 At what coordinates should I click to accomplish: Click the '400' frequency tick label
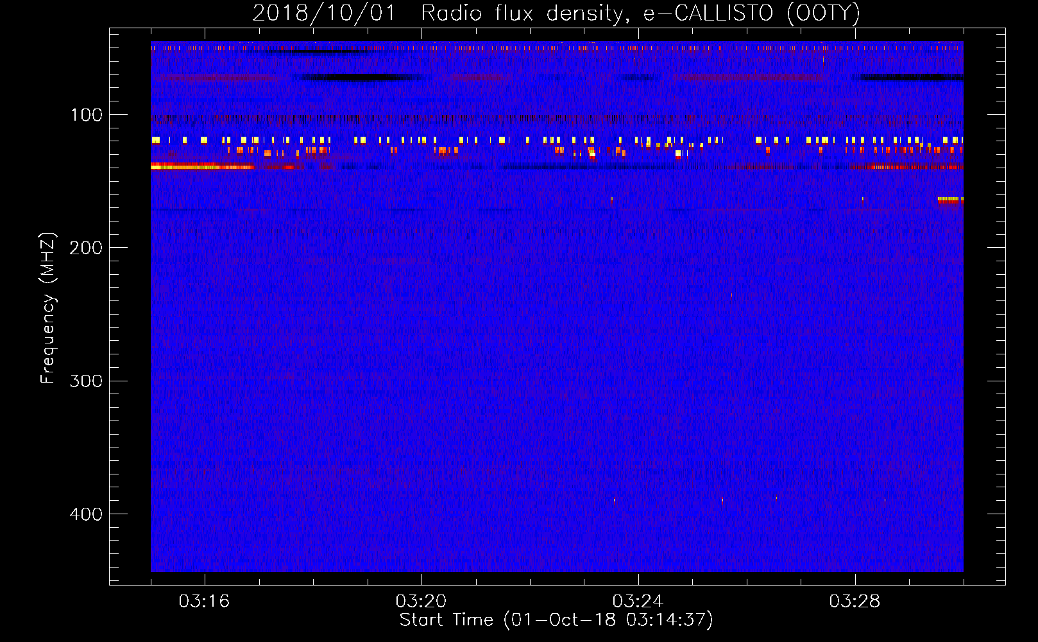tap(86, 514)
